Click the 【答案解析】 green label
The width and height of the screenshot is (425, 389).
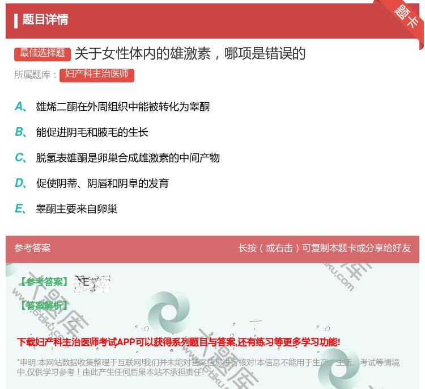coord(44,306)
